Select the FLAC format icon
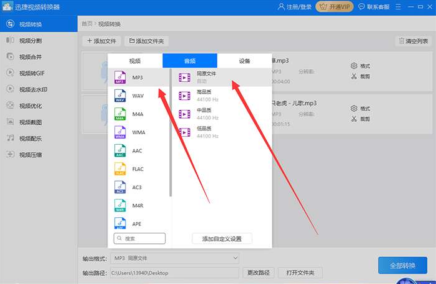436x284 pixels. point(119,169)
